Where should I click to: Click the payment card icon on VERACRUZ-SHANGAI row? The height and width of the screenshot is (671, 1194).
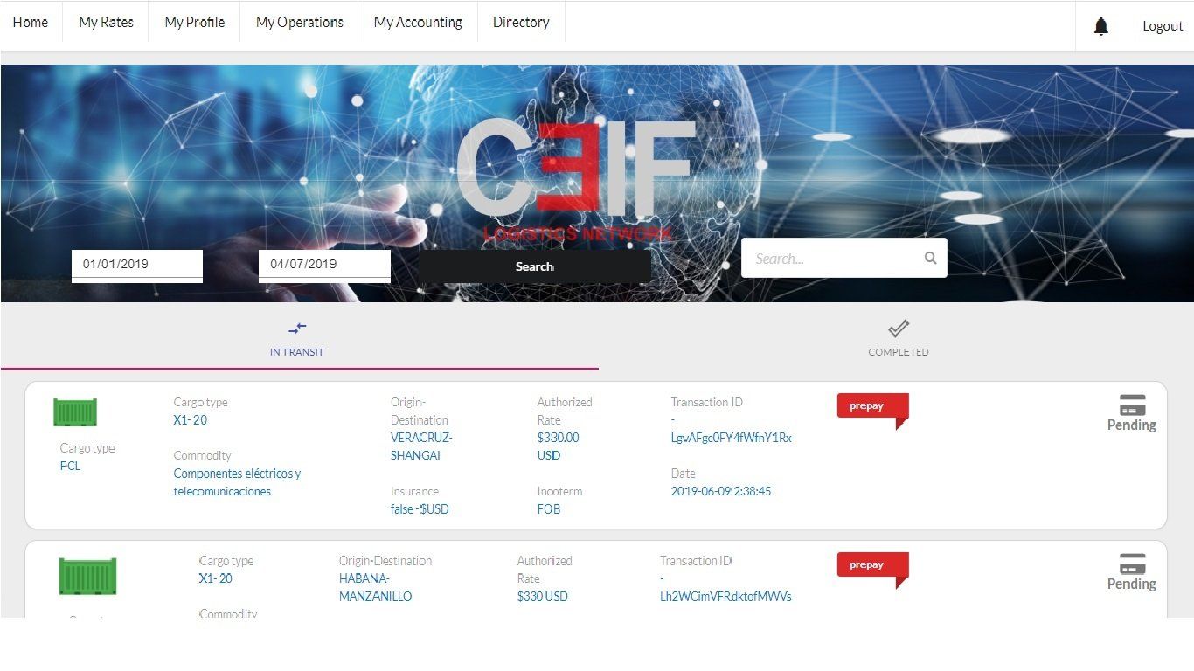coord(1132,405)
